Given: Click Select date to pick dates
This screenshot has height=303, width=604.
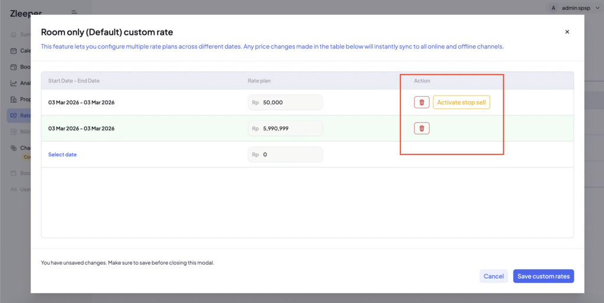Looking at the screenshot, I should [x=63, y=154].
